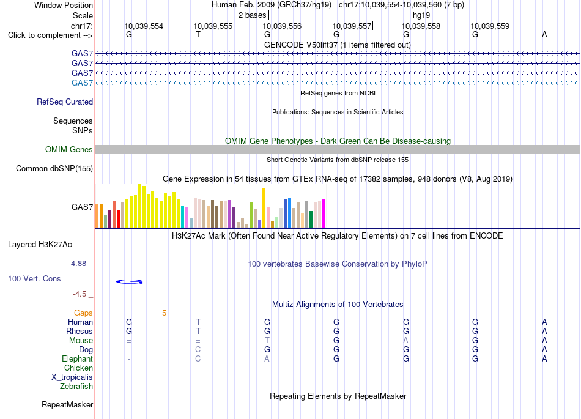The width and height of the screenshot is (581, 419).
Task: Click the 10,039,556 position ruler label
Action: pyautogui.click(x=283, y=26)
